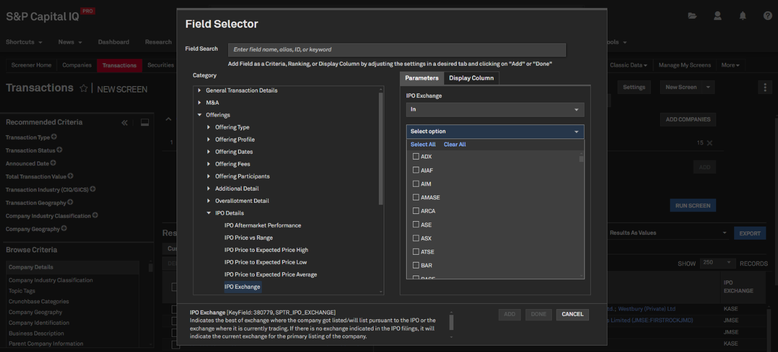This screenshot has height=352, width=778.
Task: Open the folder icon in top header
Action: coord(692,16)
